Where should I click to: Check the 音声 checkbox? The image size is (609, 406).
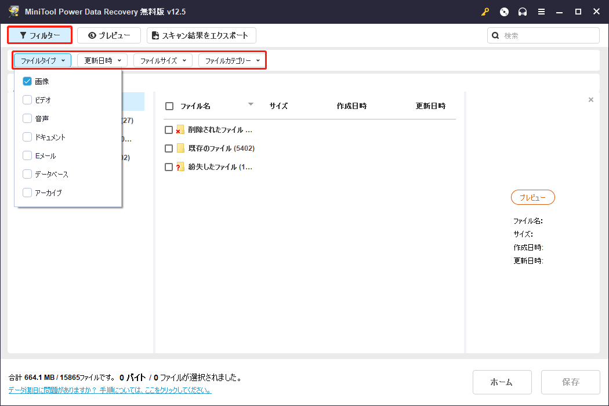click(x=27, y=118)
